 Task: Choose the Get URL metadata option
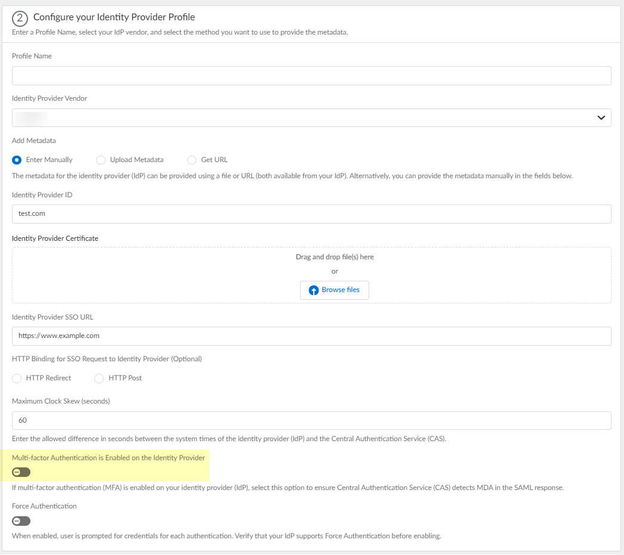pos(192,160)
